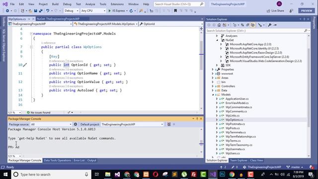Open the Analyze menu
The image size is (318, 179).
[x=90, y=4]
